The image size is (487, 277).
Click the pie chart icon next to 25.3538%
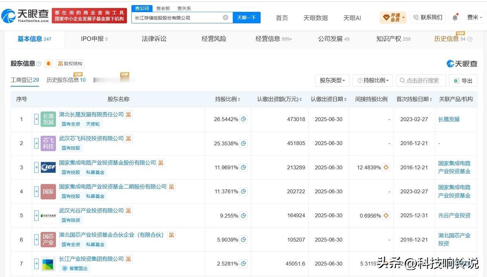click(243, 143)
